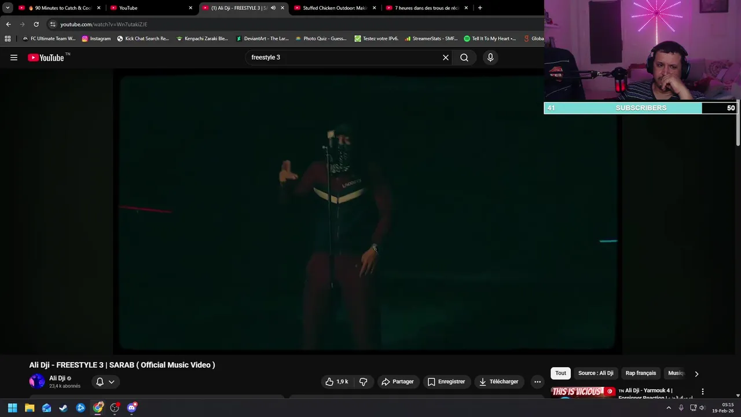The width and height of the screenshot is (741, 417).
Task: Open FC Ultimate Team W... bookmark
Action: 49,39
